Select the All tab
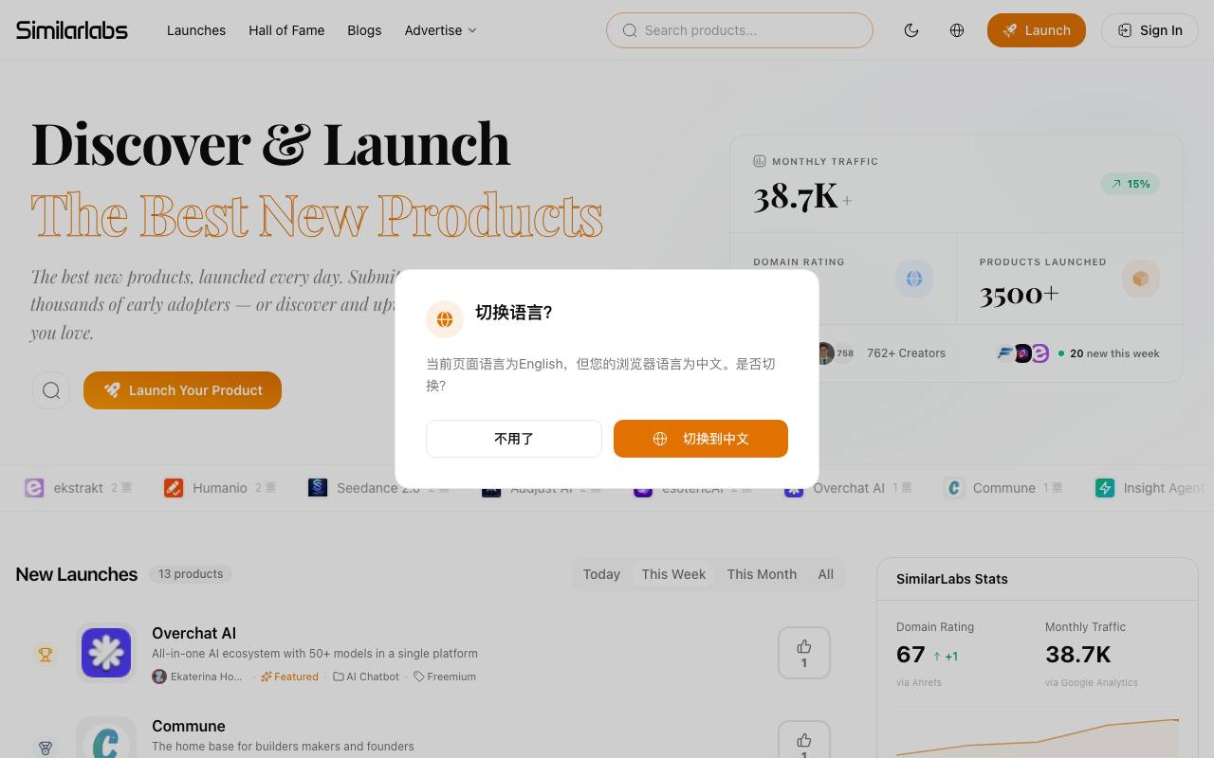The width and height of the screenshot is (1214, 758). (x=826, y=574)
